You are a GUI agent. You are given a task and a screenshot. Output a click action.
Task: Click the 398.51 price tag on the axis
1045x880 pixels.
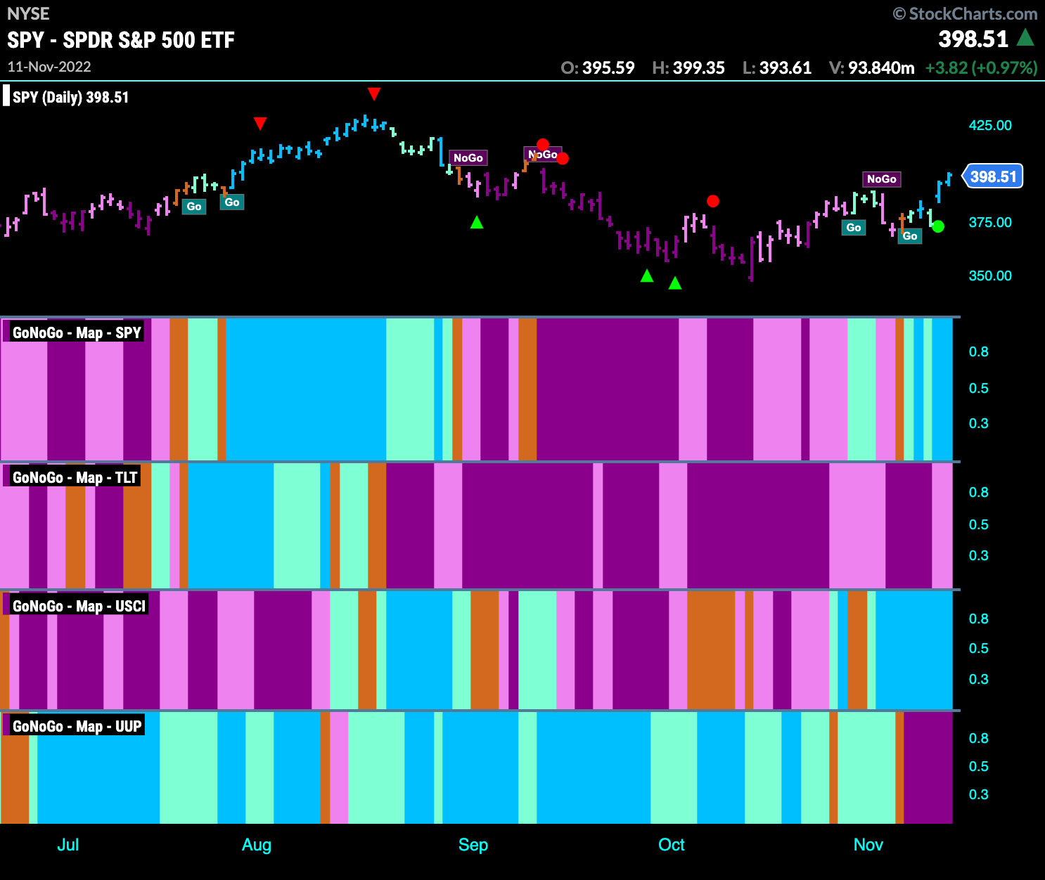tap(993, 176)
